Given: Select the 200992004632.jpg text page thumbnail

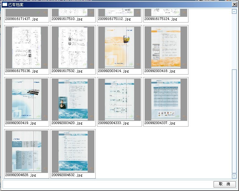Looking at the screenshot, I should tap(73, 152).
